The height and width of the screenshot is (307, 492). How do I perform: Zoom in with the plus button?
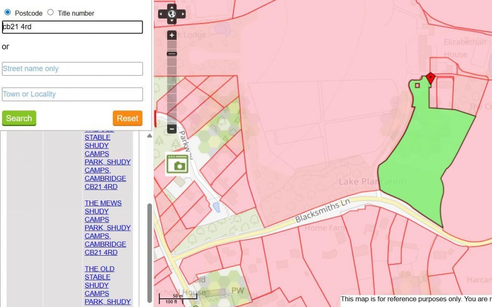[x=171, y=35]
